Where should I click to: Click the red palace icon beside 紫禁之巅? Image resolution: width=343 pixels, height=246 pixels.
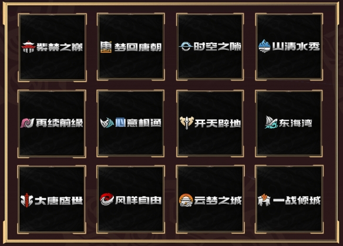point(28,47)
